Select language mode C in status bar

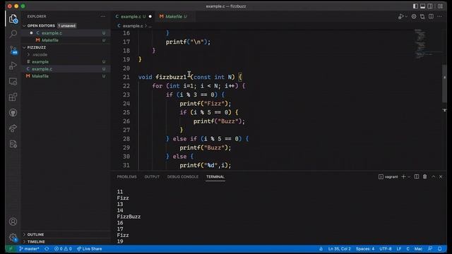pos(408,249)
